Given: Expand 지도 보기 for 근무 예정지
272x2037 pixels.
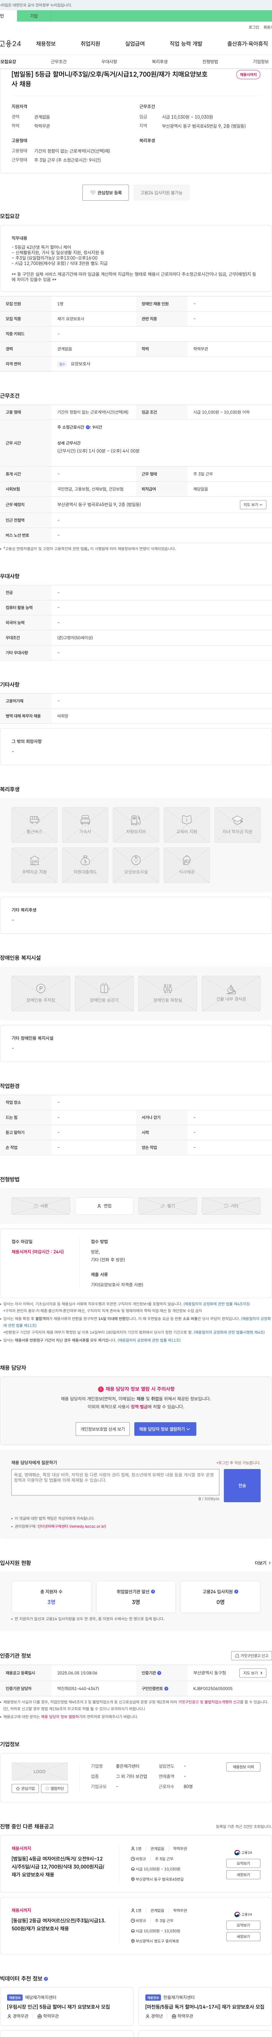Looking at the screenshot, I should click(253, 504).
